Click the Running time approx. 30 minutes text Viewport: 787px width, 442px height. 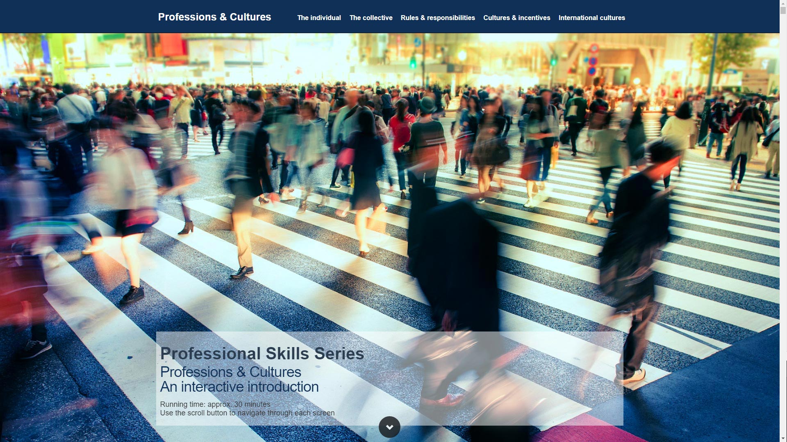tap(215, 404)
